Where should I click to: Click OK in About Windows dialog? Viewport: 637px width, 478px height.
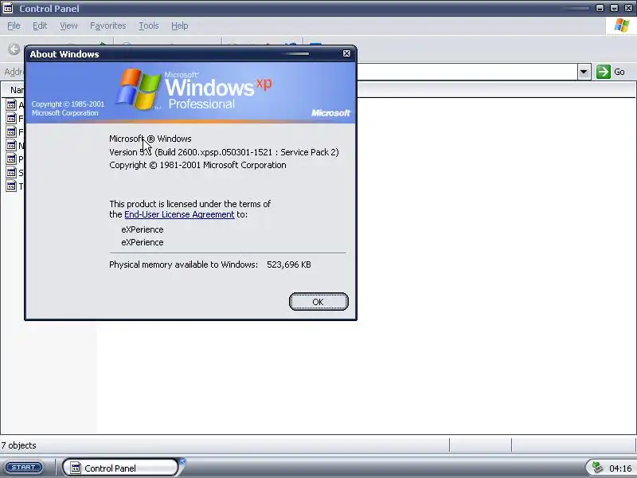click(x=318, y=302)
